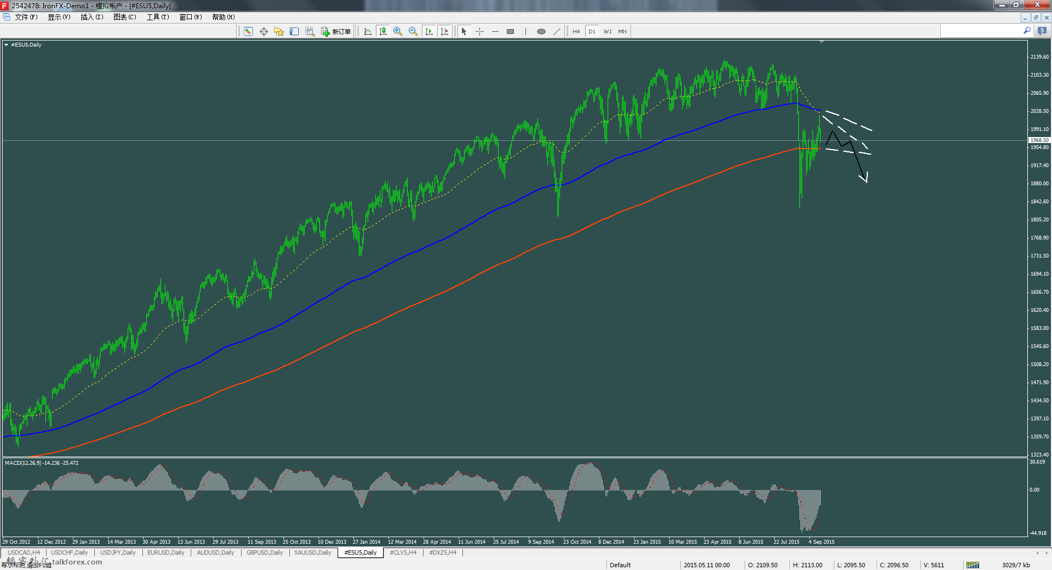Open the Data Window crosshair icon

264,32
